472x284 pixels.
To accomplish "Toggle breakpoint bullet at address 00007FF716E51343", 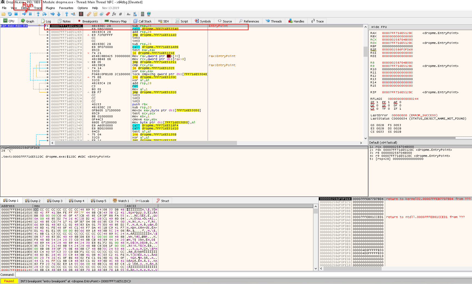I will click(x=47, y=122).
